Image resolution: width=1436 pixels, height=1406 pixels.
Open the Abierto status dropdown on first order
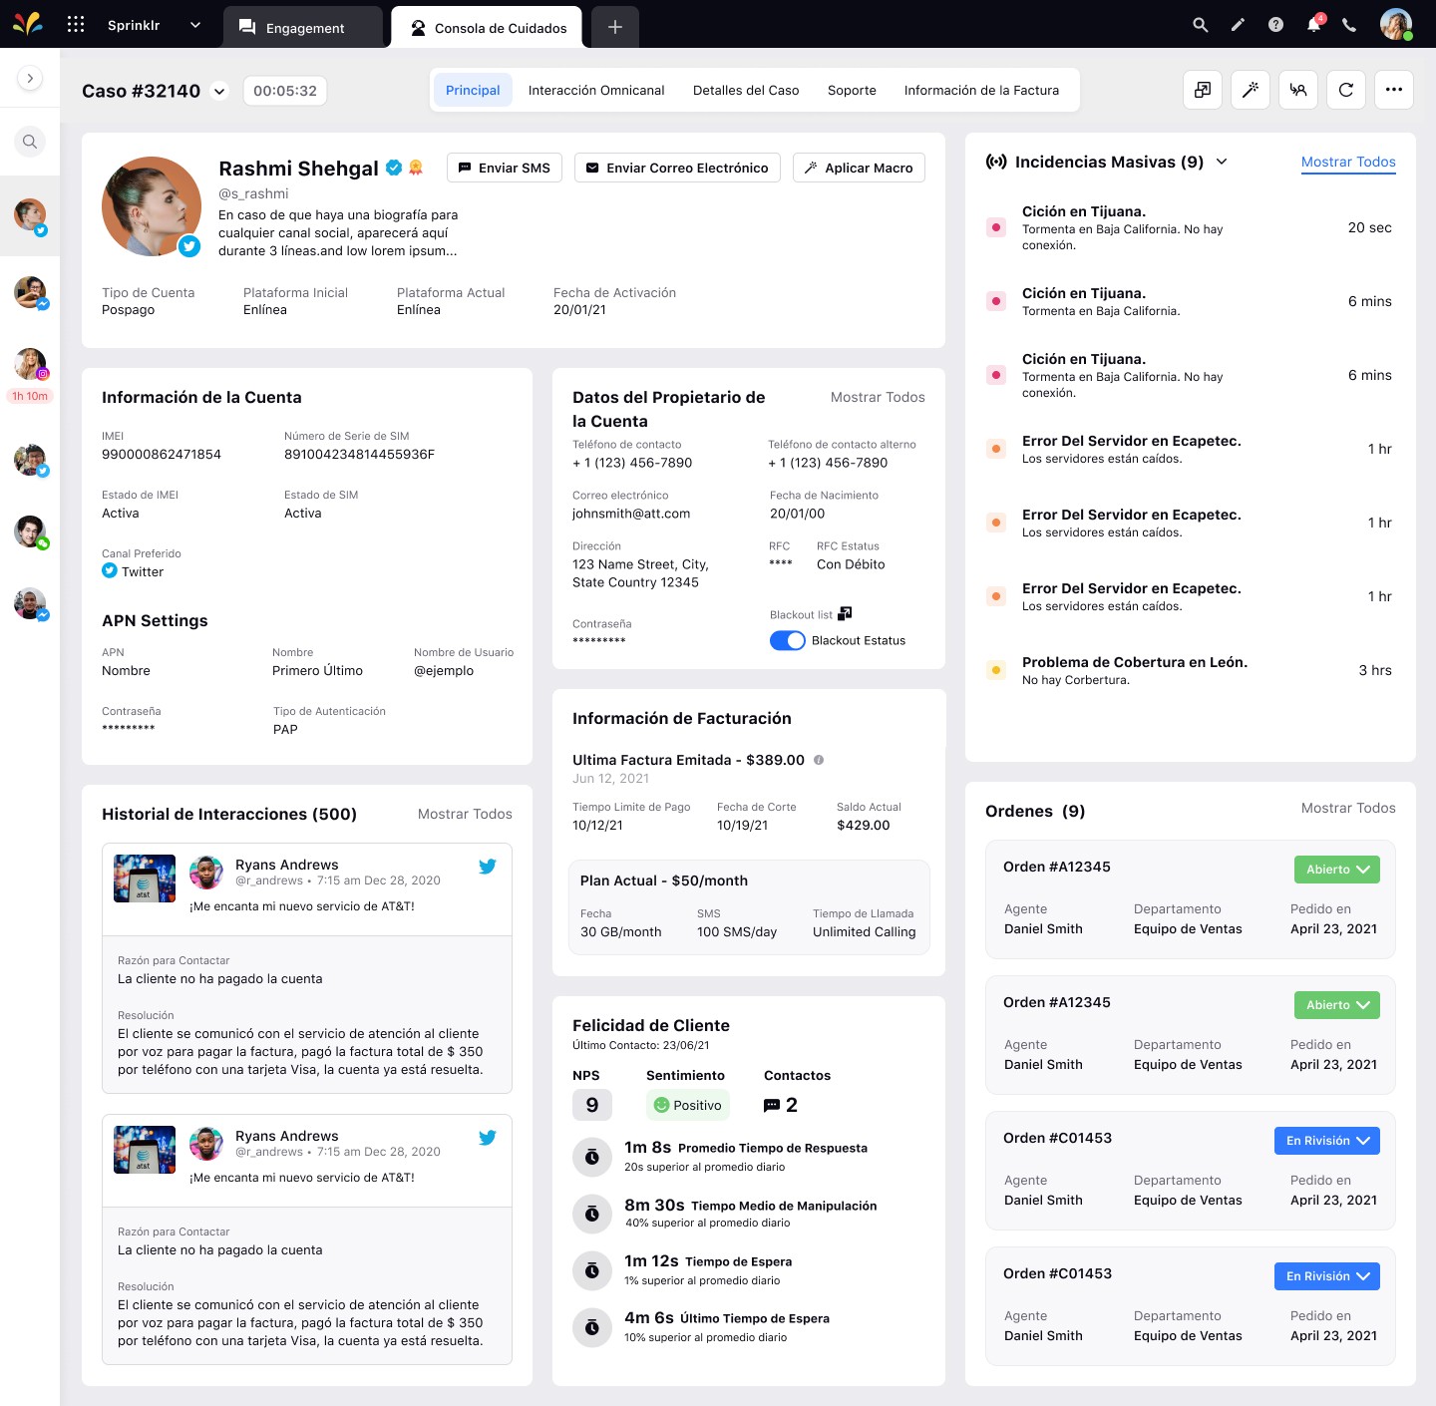[x=1336, y=870]
